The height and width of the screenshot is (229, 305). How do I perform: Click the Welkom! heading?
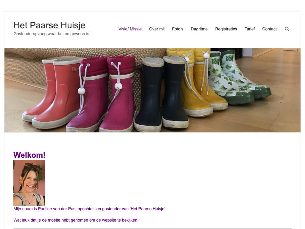coord(29,155)
